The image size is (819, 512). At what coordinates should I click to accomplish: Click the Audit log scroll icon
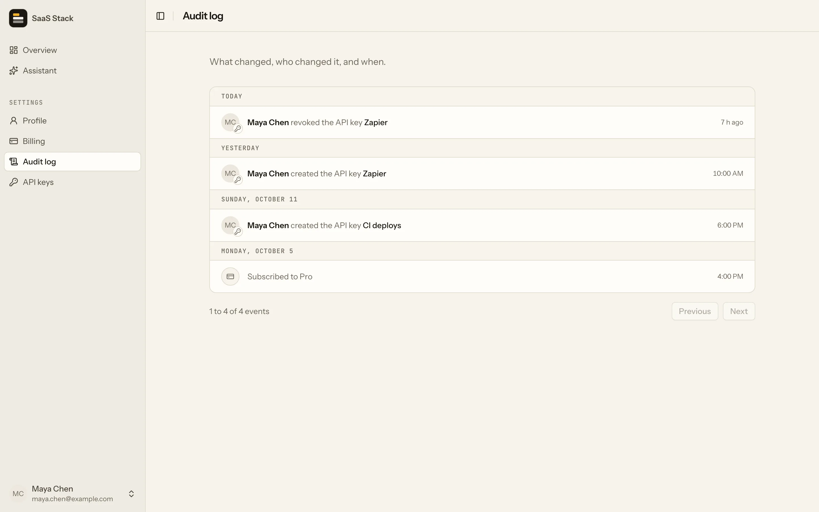pyautogui.click(x=14, y=162)
